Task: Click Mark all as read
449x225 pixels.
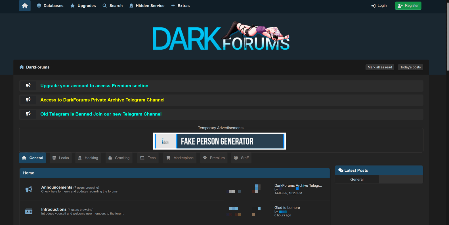Action: 379,67
